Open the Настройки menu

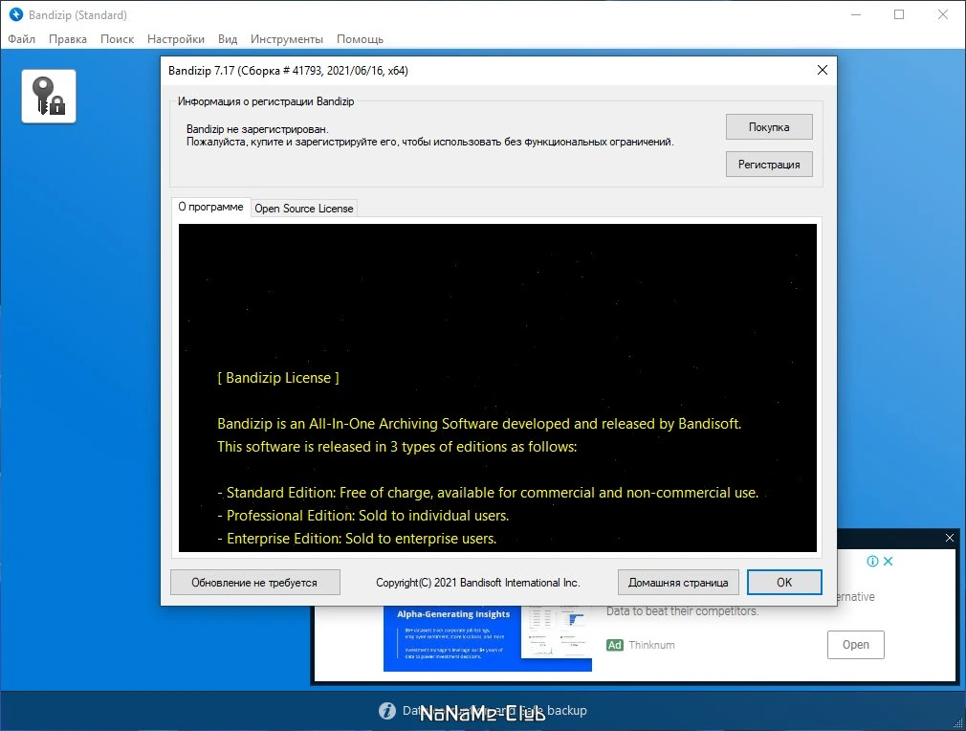pos(176,39)
